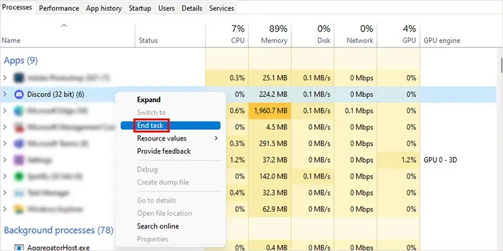Click the Windows Explorer folder icon
503x251 pixels.
point(19,209)
